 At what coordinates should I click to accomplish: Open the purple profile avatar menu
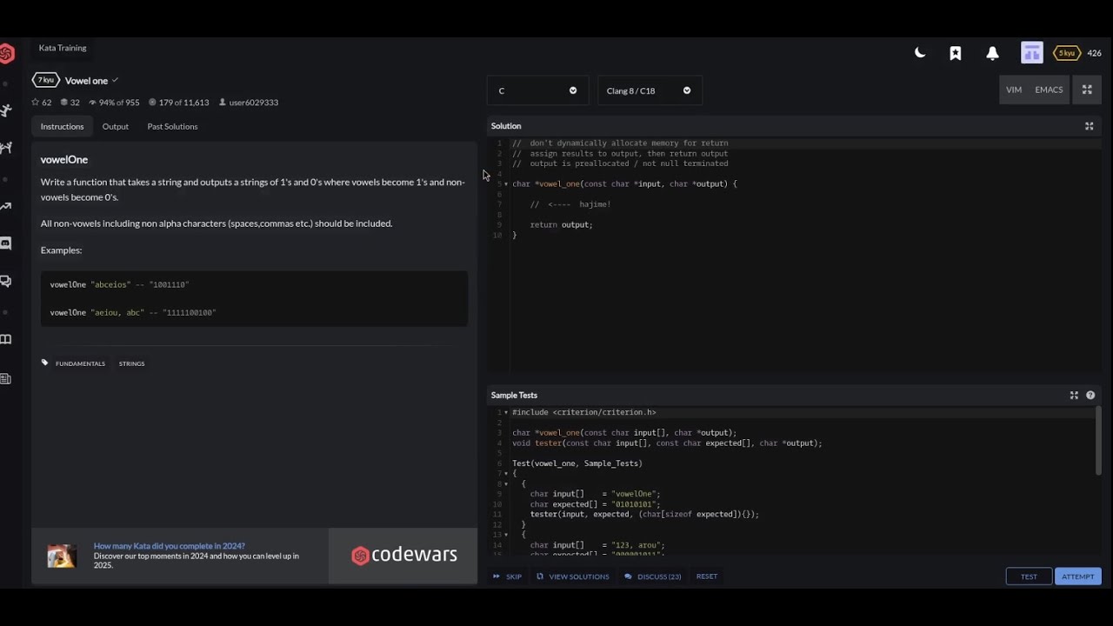click(x=1032, y=53)
